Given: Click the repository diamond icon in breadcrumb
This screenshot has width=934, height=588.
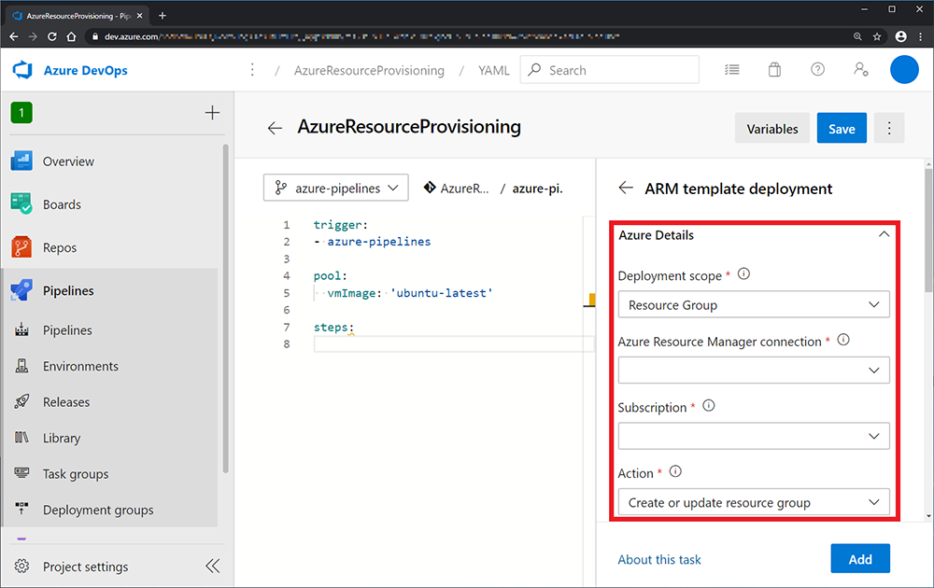Looking at the screenshot, I should 430,188.
